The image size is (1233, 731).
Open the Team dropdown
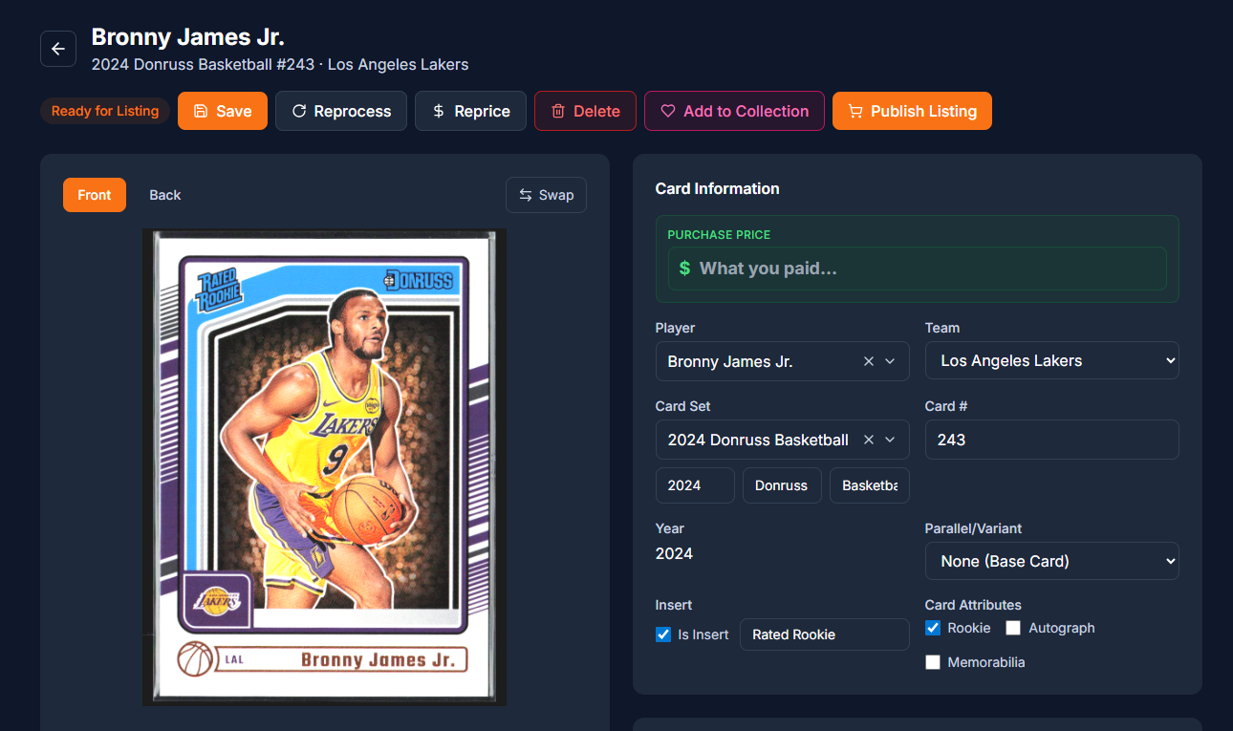pyautogui.click(x=1051, y=361)
